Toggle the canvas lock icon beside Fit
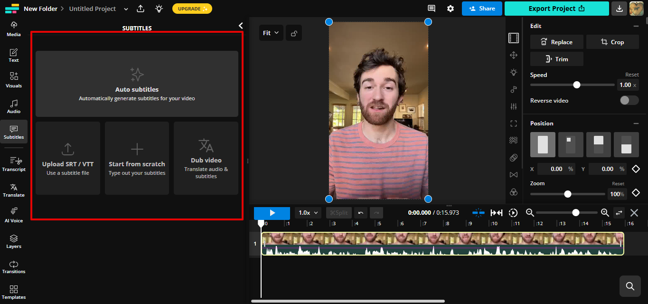Screen dimensions: 648x304 coord(293,32)
